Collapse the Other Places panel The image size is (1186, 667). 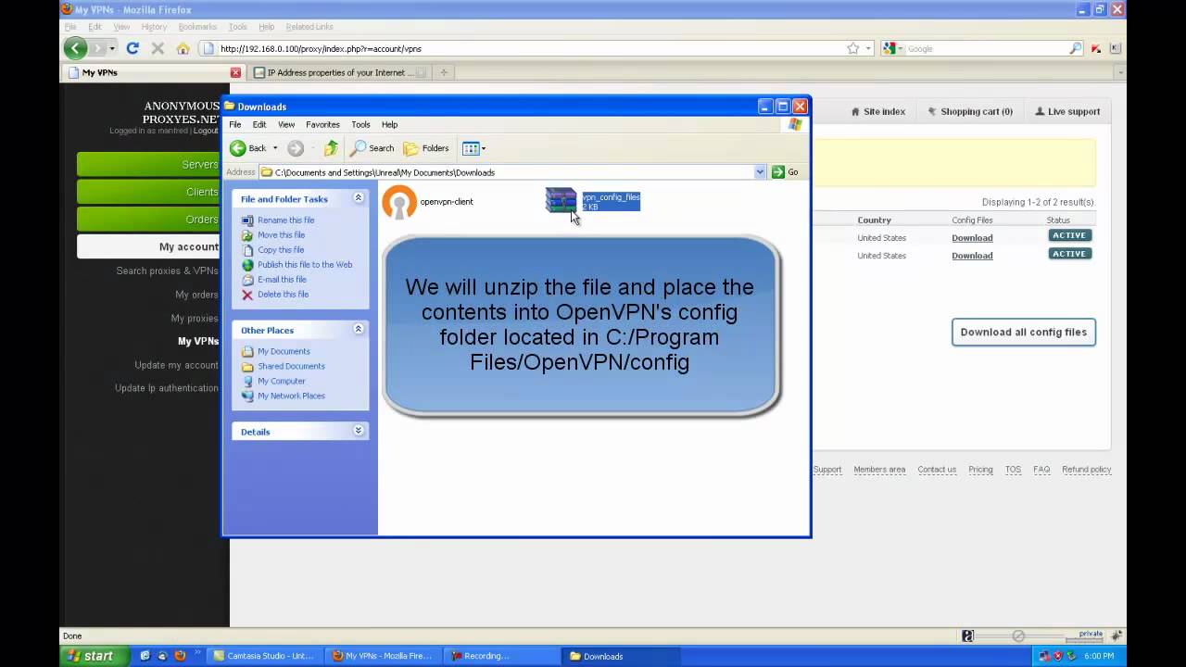359,330
